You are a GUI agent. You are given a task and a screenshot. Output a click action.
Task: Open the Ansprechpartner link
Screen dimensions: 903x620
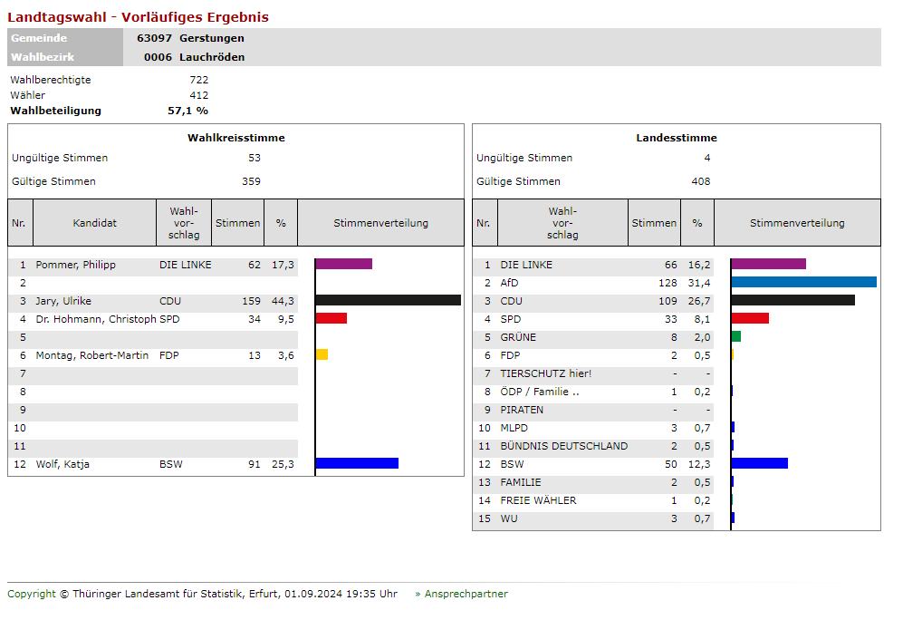coord(466,595)
